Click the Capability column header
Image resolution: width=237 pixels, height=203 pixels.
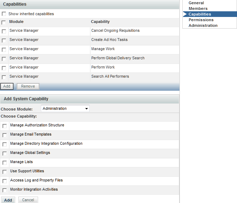pyautogui.click(x=100, y=22)
